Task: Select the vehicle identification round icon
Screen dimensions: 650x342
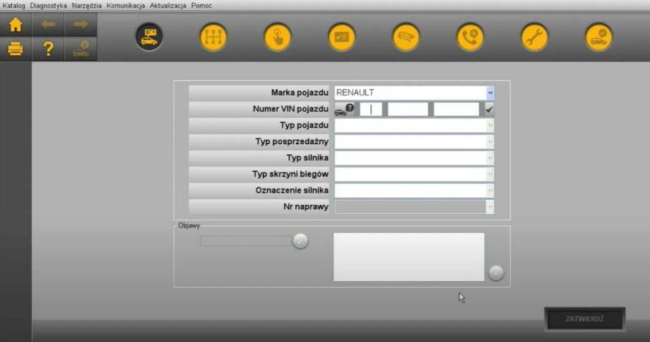Action: coord(149,37)
